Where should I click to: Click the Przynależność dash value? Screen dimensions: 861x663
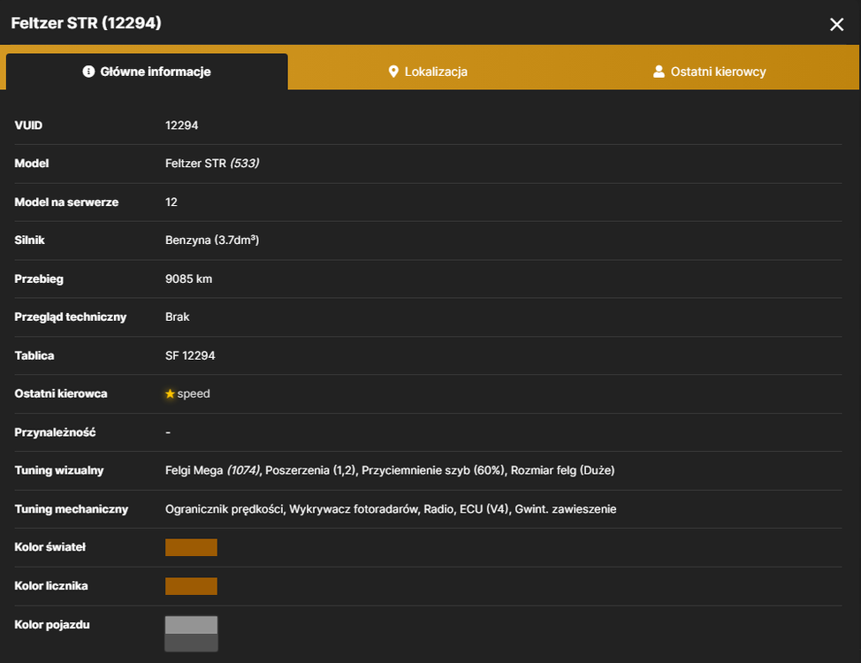click(x=168, y=433)
